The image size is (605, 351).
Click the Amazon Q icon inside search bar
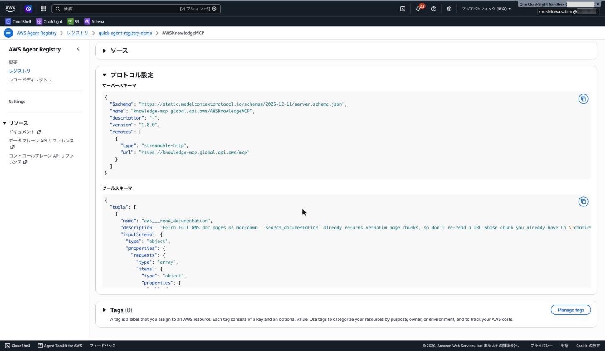click(214, 9)
